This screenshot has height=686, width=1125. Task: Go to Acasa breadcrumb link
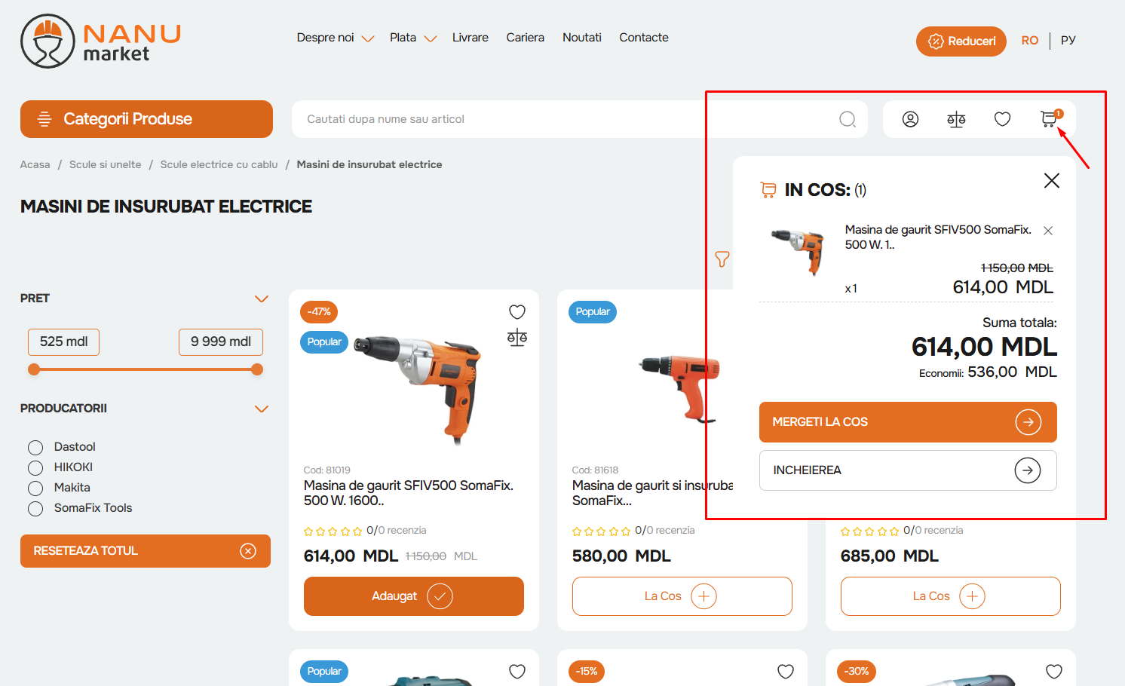point(35,164)
